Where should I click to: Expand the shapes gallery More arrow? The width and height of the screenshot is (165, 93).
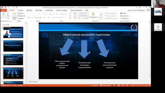[x=88, y=18]
